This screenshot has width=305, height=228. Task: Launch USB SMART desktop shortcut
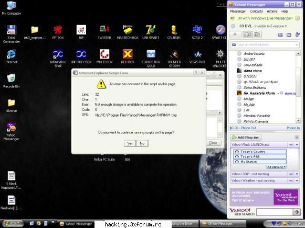click(x=151, y=32)
